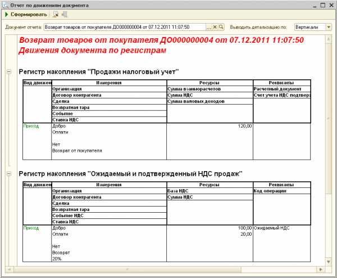Click the База НДС header cell

(x=210, y=191)
